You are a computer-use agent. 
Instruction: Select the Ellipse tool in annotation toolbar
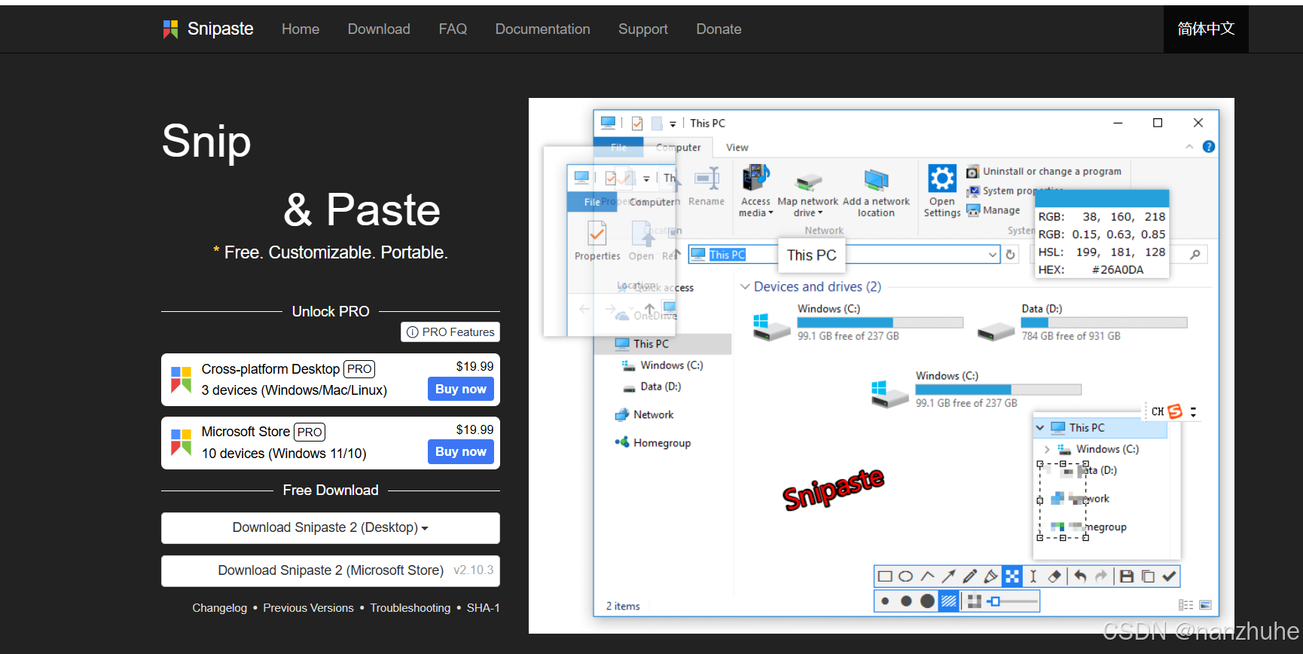pyautogui.click(x=906, y=576)
